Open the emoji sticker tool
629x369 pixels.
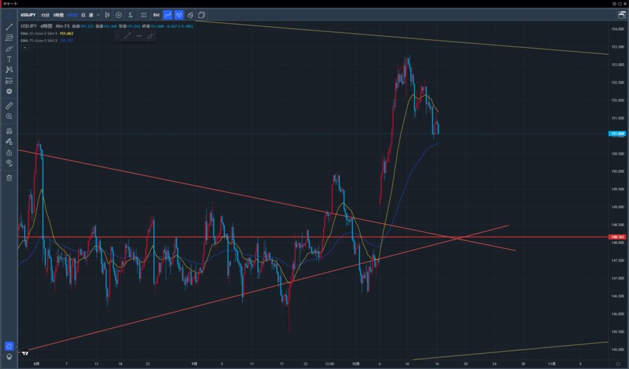(9, 91)
